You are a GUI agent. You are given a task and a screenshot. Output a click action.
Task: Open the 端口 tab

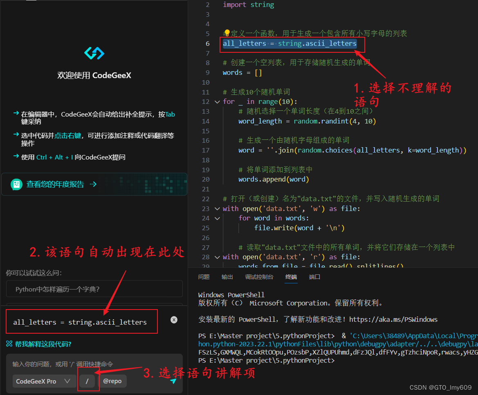tap(314, 277)
